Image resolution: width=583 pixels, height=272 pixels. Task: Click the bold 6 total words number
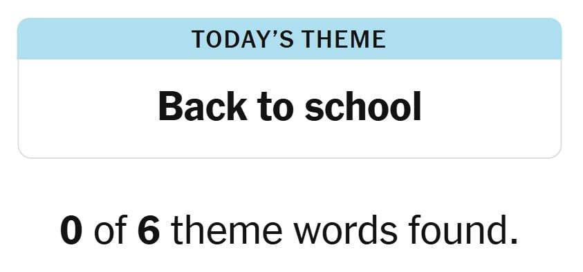(149, 231)
